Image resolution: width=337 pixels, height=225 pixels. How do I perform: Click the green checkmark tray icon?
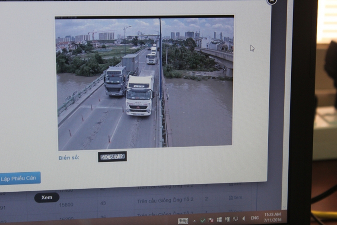(x=203, y=220)
